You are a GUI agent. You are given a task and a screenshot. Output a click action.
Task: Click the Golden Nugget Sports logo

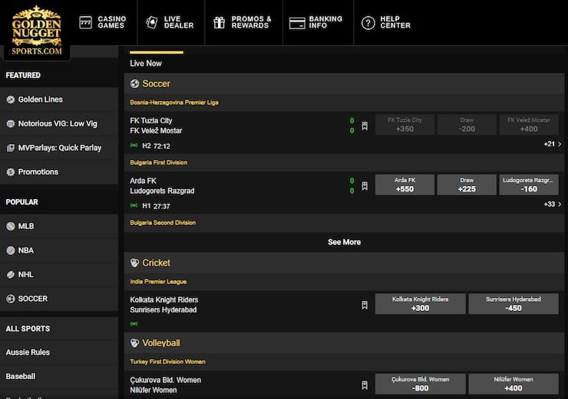click(36, 29)
